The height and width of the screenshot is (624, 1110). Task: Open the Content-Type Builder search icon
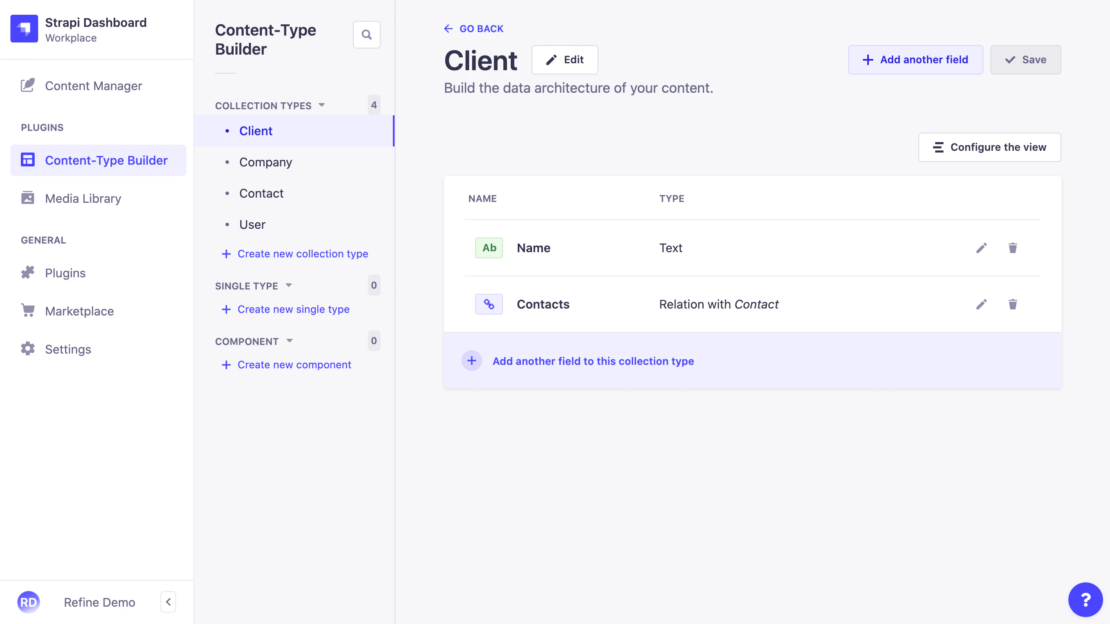367,34
